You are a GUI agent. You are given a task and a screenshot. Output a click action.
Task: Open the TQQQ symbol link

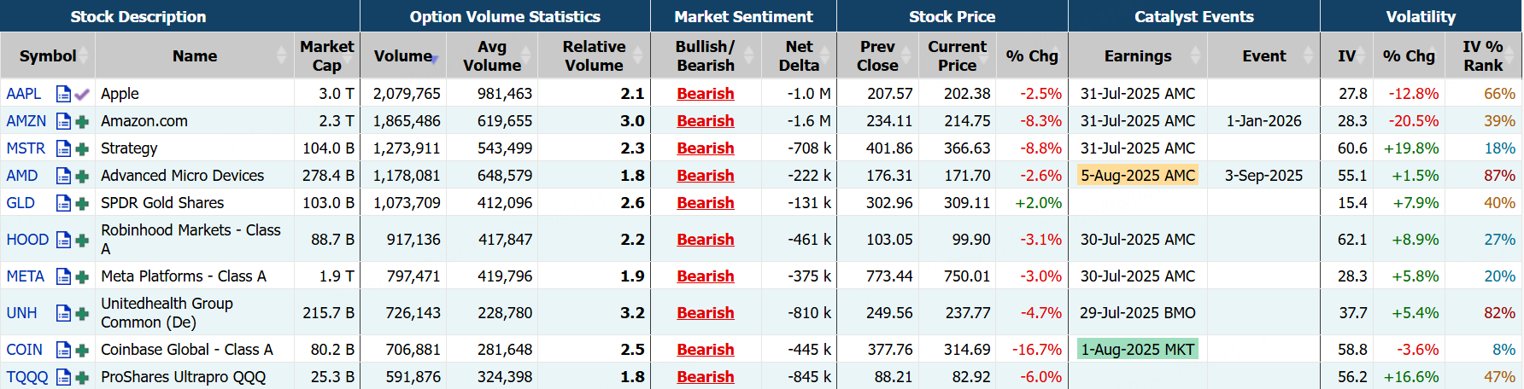[27, 377]
